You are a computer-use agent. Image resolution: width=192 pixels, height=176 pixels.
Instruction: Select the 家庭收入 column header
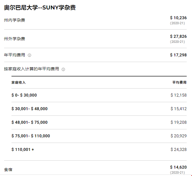pos(19,82)
